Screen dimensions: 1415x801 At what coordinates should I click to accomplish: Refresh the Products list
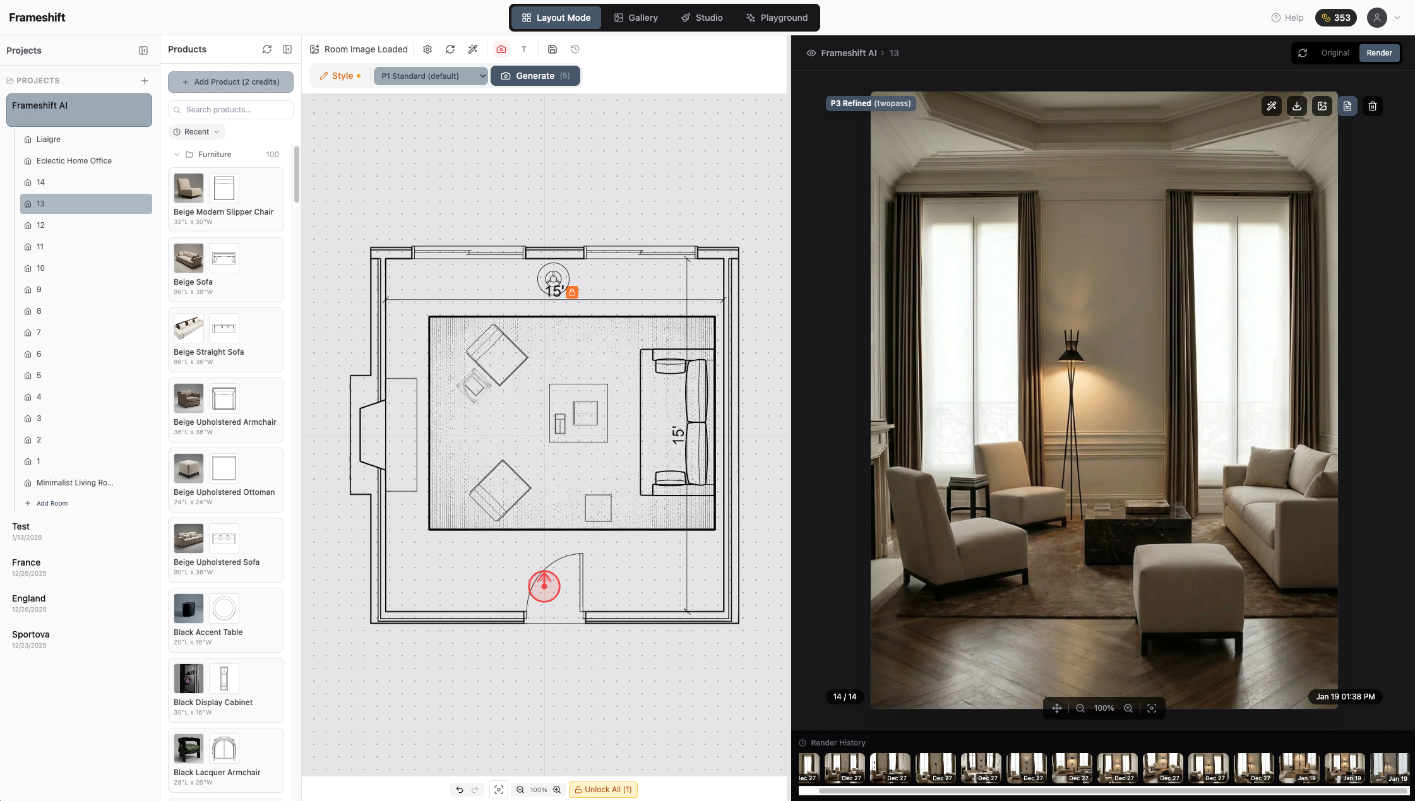tap(267, 49)
